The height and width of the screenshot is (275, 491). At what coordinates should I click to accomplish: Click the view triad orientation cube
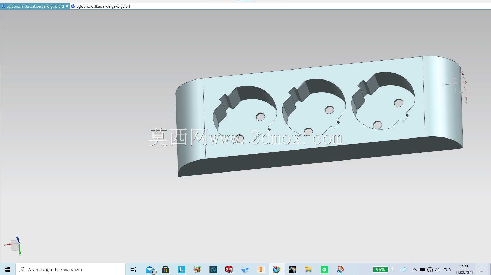[15, 245]
